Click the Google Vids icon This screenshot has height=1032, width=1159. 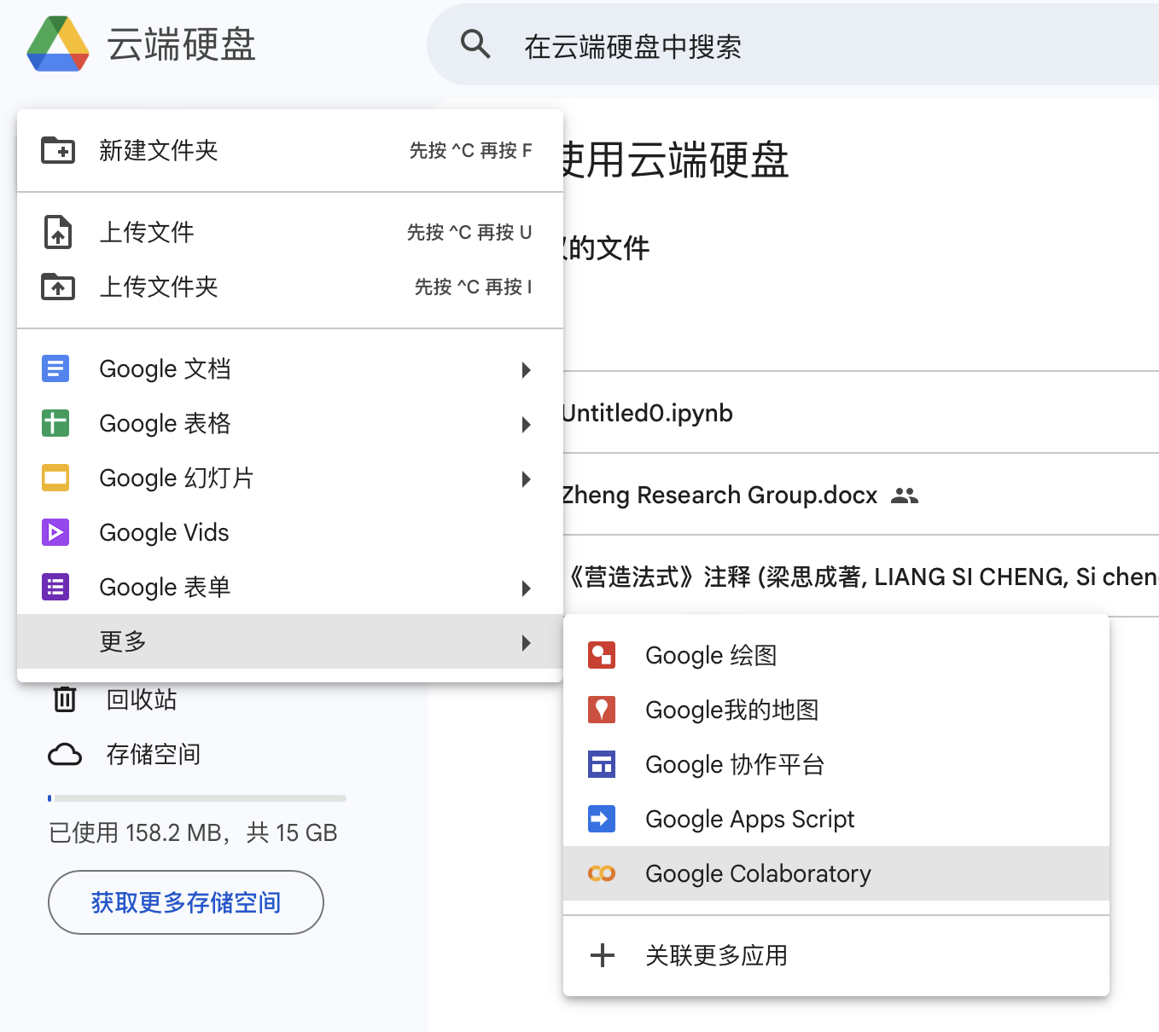[x=55, y=532]
